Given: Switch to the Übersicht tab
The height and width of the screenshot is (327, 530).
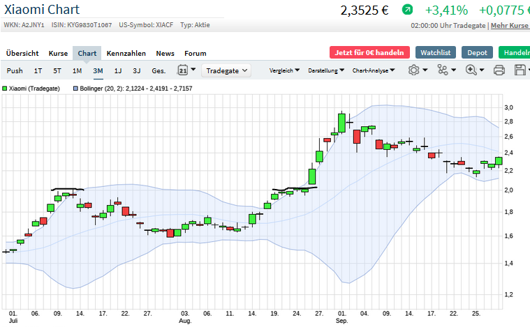Looking at the screenshot, I should [x=22, y=53].
